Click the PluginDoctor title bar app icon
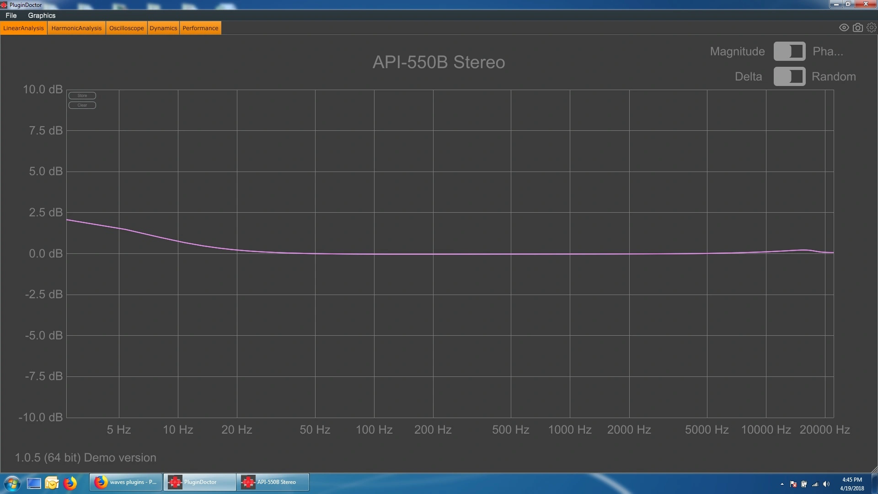The width and height of the screenshot is (878, 494). coord(4,5)
